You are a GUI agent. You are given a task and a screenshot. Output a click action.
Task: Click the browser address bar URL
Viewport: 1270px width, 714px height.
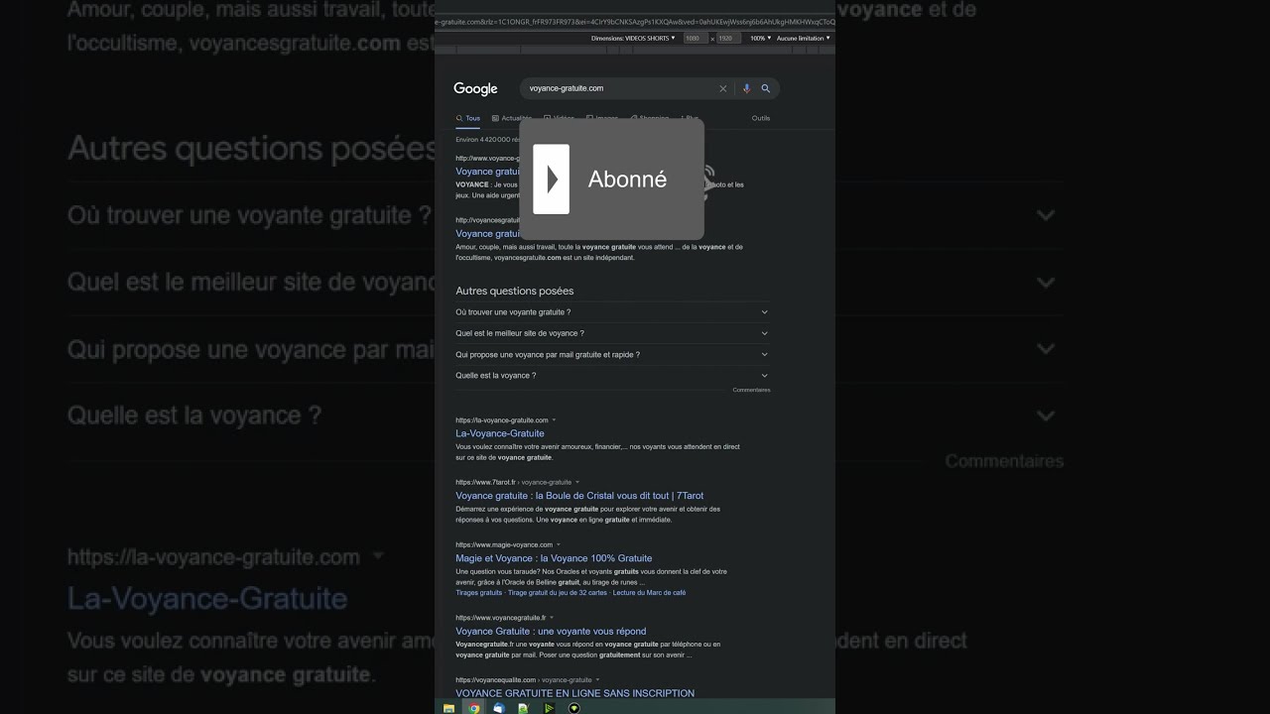pos(635,22)
